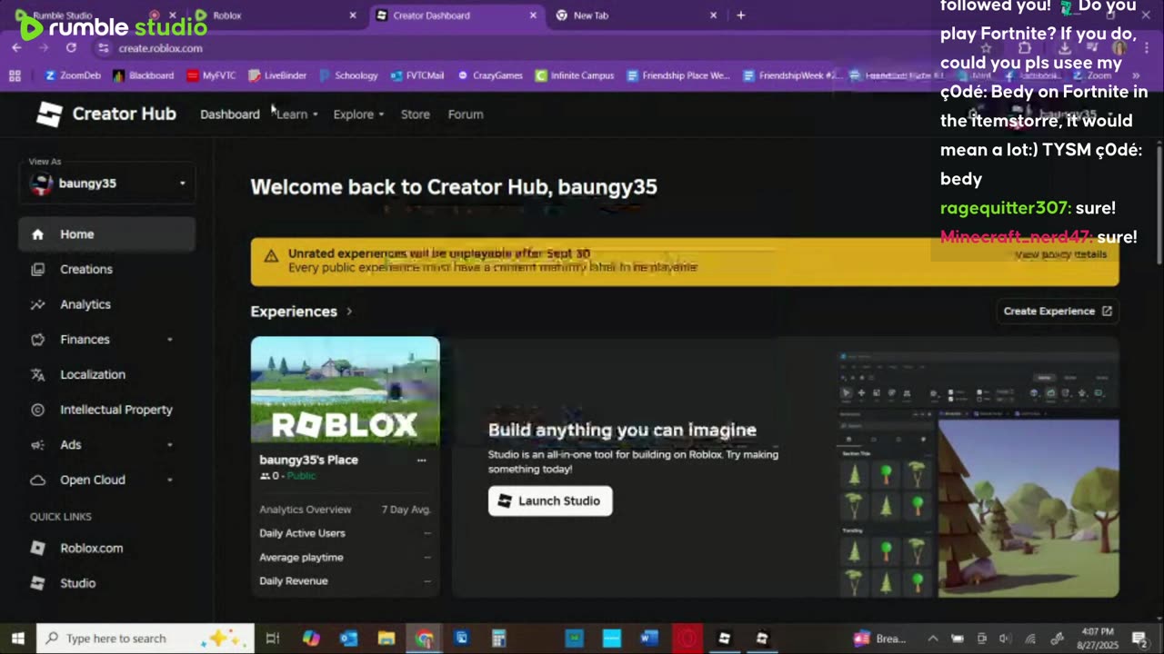
Task: Open the baungy35's Place title link
Action: [x=308, y=460]
